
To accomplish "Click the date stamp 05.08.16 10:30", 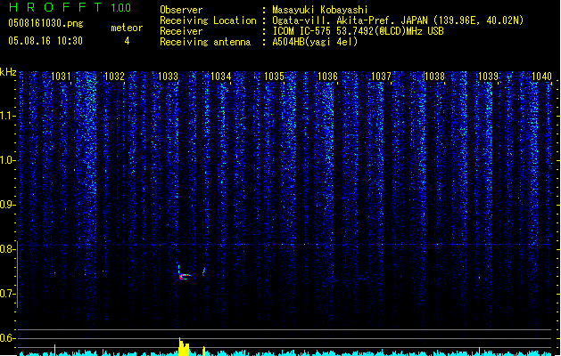I will [45, 41].
